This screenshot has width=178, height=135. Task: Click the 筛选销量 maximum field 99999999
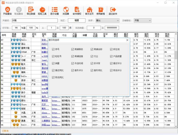click(112, 28)
